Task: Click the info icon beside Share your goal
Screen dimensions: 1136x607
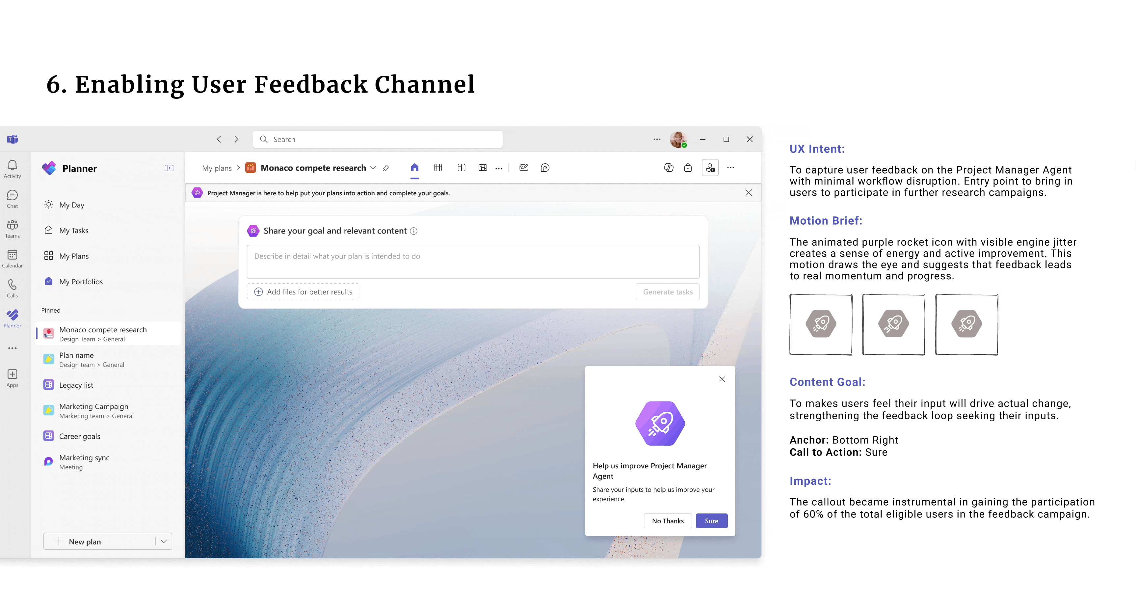Action: (414, 231)
